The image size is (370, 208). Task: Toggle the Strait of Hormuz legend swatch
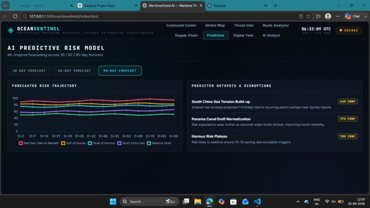point(90,143)
